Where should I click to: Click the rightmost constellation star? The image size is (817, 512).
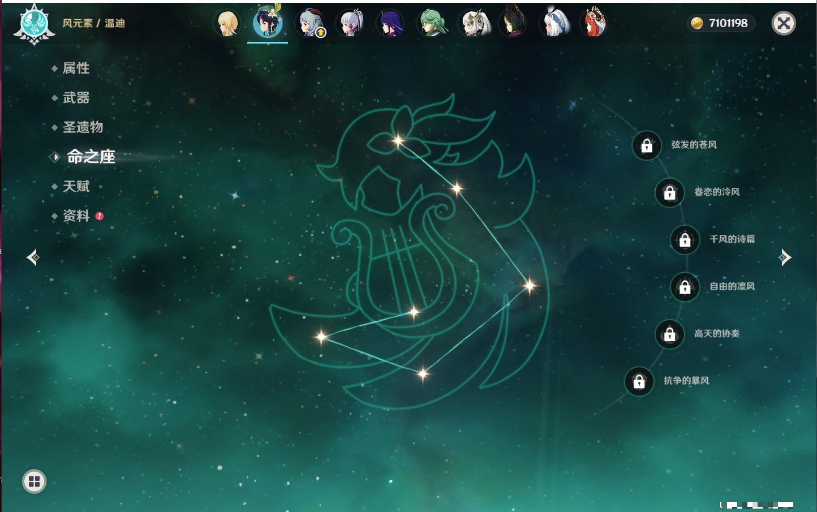pyautogui.click(x=530, y=285)
